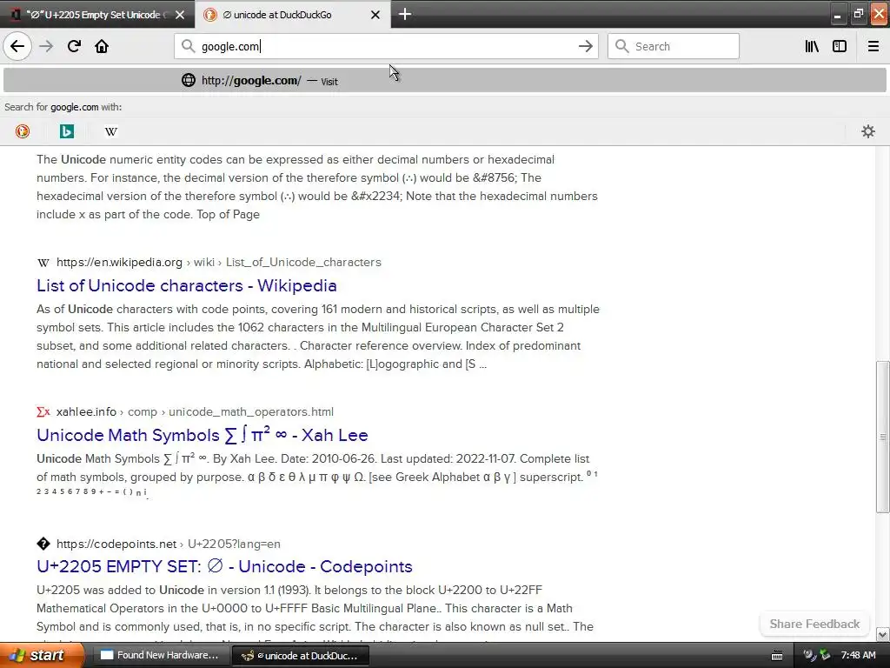The image size is (890, 668).
Task: Click the first system tray icon
Action: (x=810, y=655)
